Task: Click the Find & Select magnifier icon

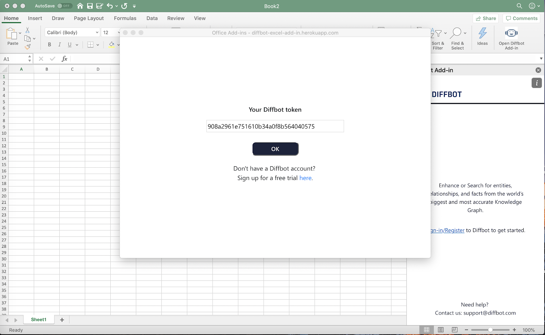Action: coord(456,33)
